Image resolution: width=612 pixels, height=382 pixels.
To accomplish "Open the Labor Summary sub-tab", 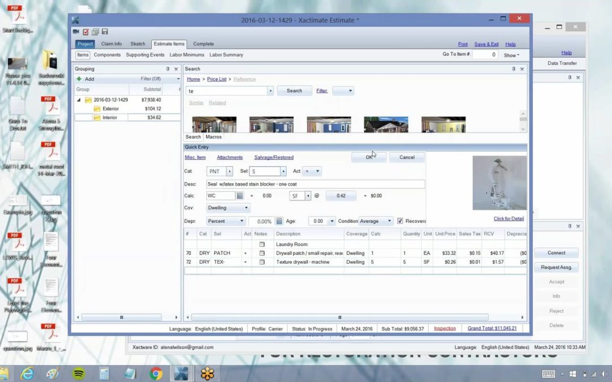I will [x=226, y=55].
